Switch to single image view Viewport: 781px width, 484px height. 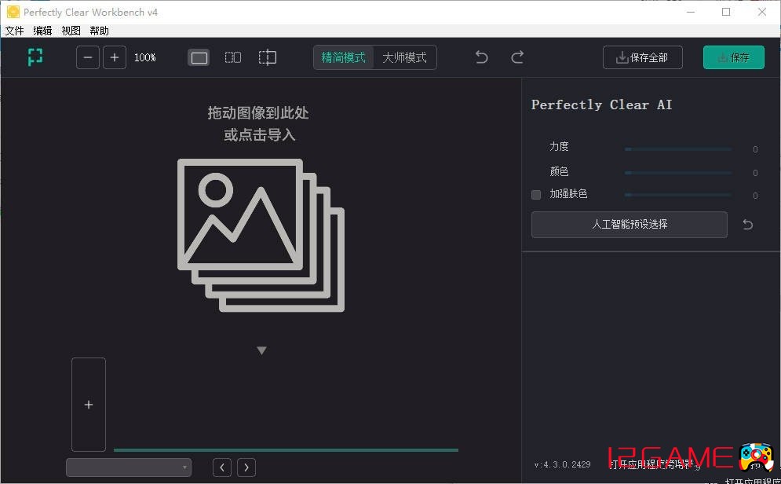(x=199, y=57)
